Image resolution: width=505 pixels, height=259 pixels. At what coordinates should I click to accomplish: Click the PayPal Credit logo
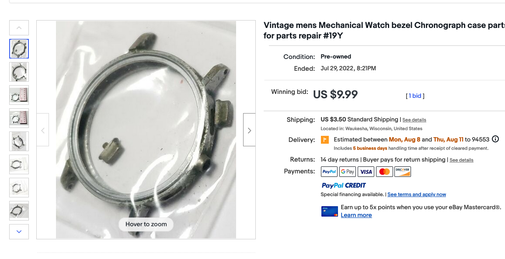(344, 185)
